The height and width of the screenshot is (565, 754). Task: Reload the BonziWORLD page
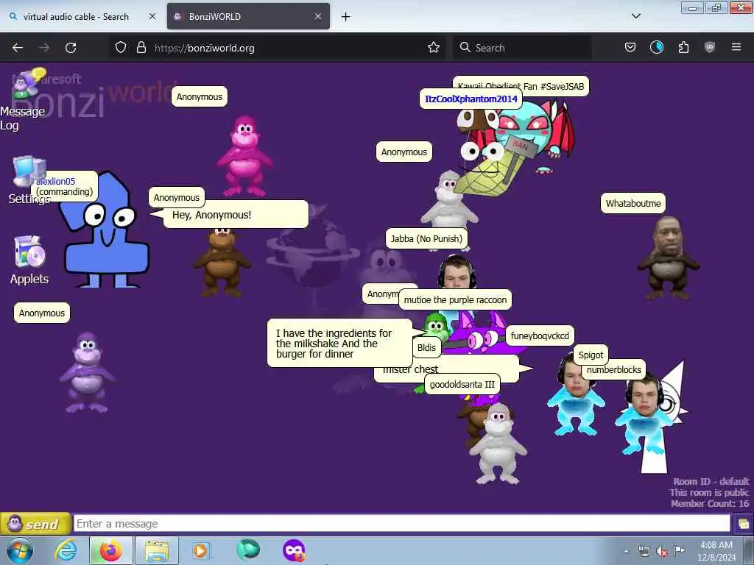coord(71,48)
